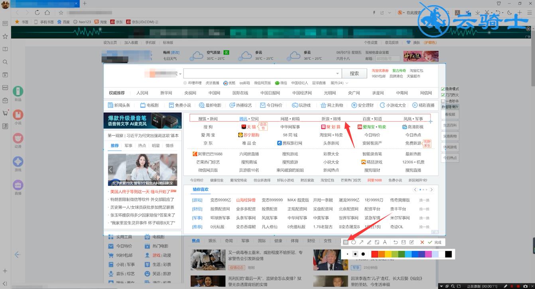Open the 财经 category tab

(x=311, y=241)
